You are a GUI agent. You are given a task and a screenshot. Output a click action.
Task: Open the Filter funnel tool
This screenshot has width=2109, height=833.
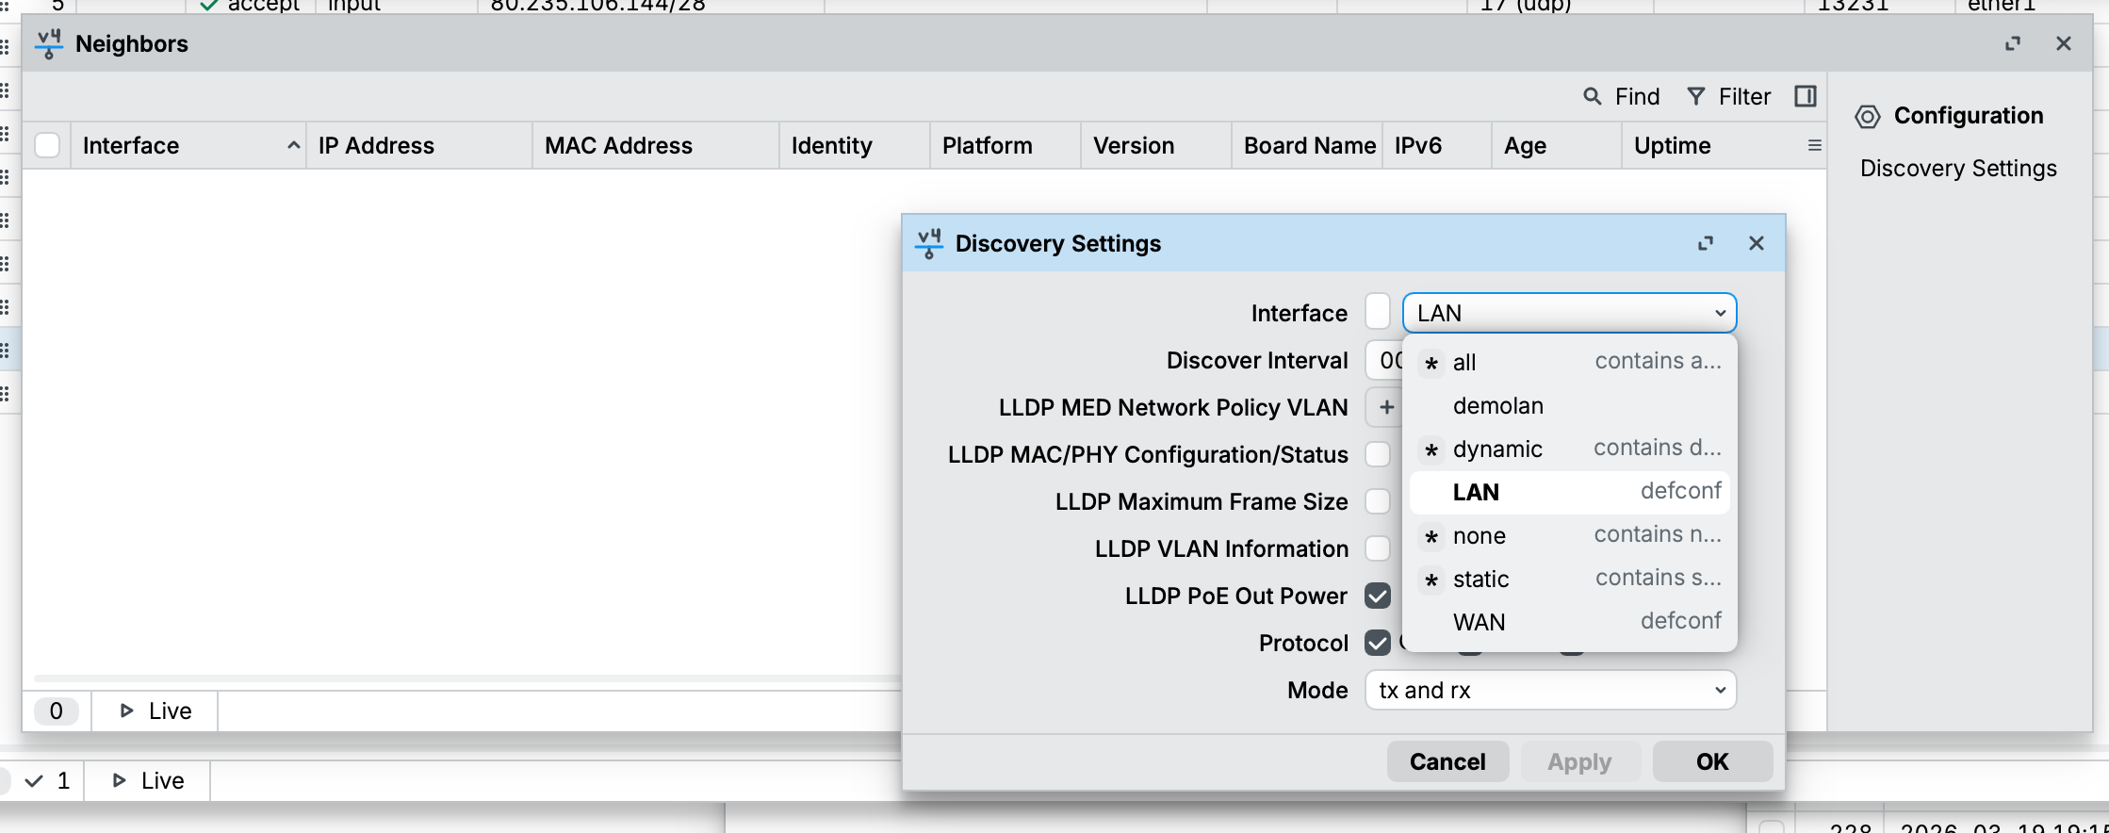(x=1696, y=96)
